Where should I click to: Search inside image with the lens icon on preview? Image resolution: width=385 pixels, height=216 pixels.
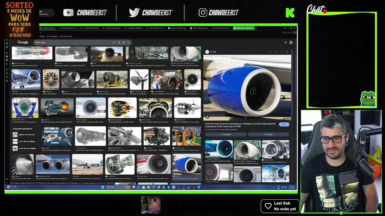tap(207, 117)
